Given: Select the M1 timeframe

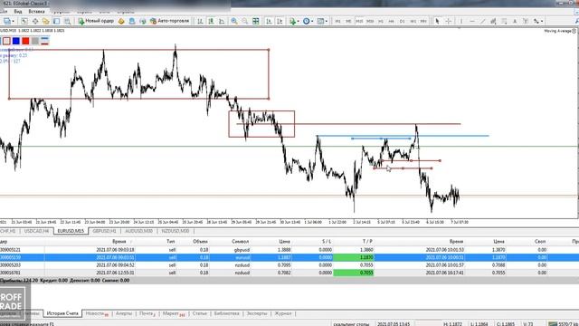Looking at the screenshot, I should [337, 21].
